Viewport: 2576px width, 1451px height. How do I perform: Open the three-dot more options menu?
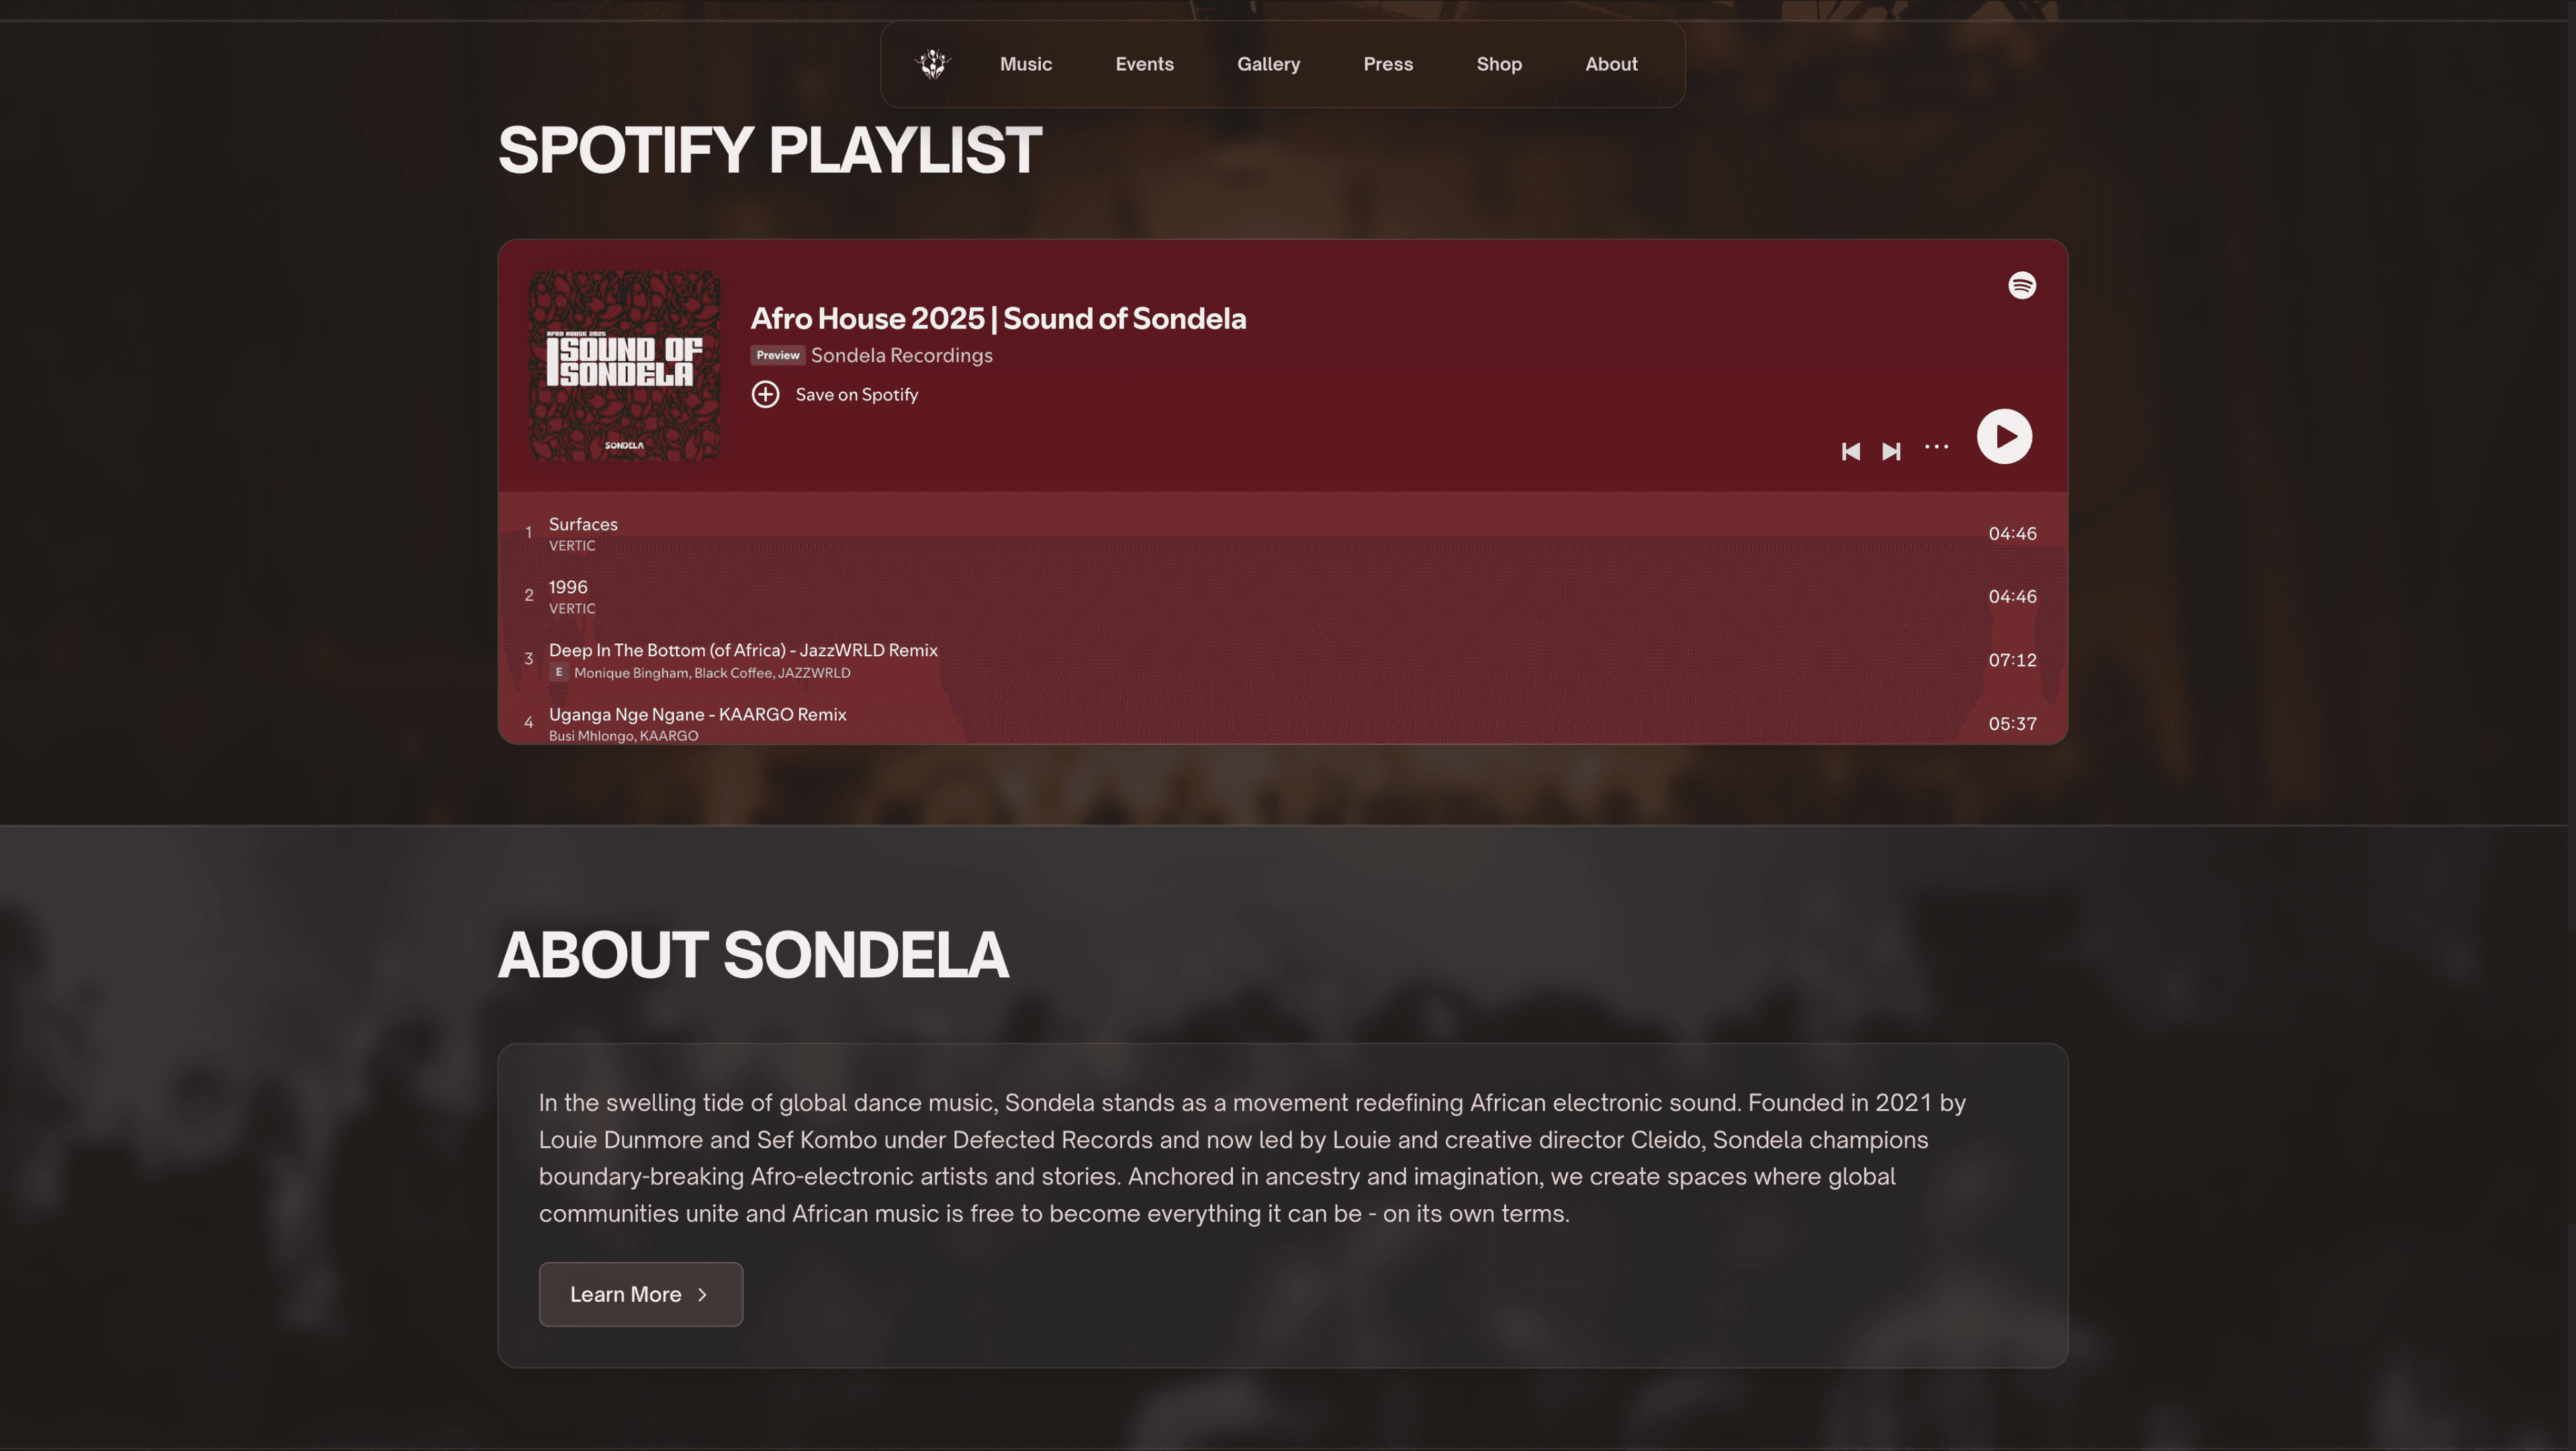(1936, 447)
